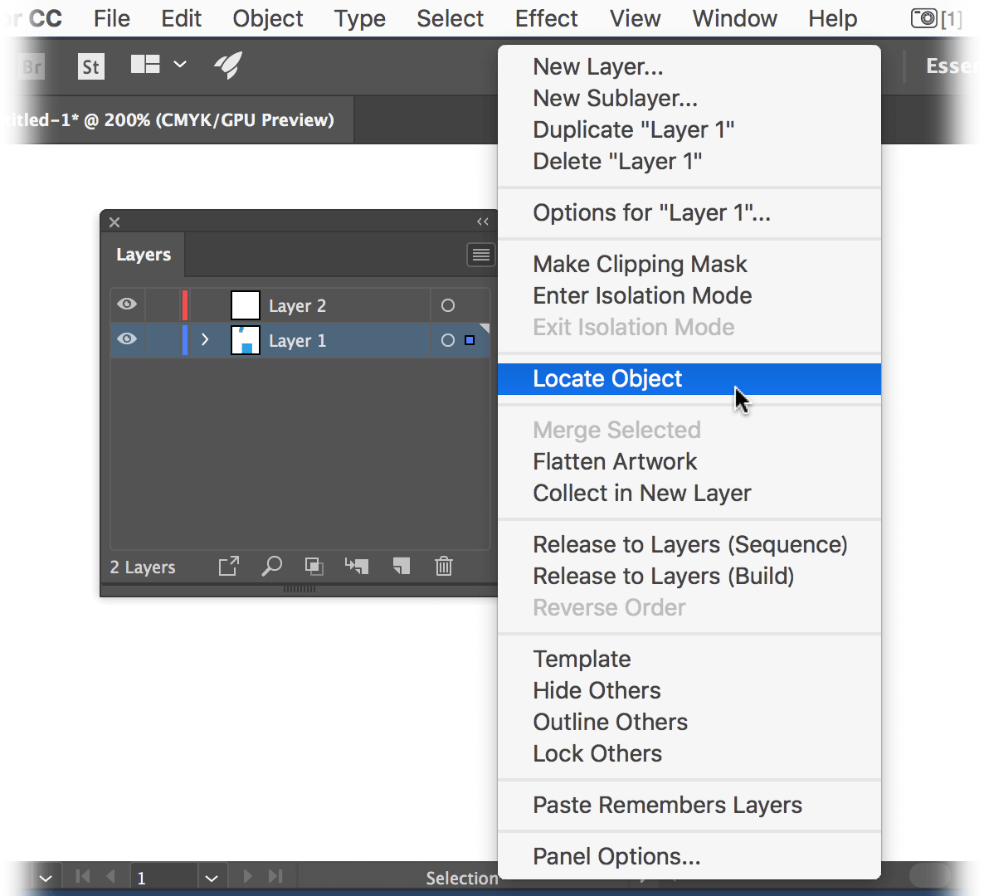This screenshot has height=896, width=984.
Task: Open Adobe Stock via the St icon
Action: click(91, 66)
